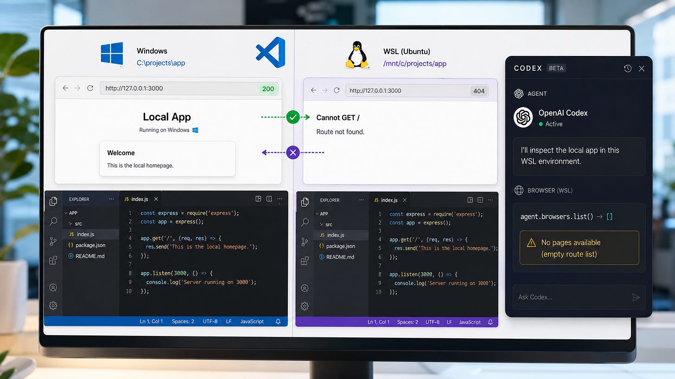This screenshot has height=379, width=675.
Task: Click the Windows browser address bar
Action: tap(189, 88)
